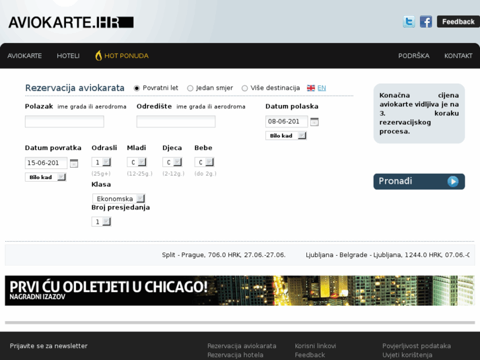Open the HOTELI menu item
Viewport: 480px width, 360px height.
(x=68, y=55)
